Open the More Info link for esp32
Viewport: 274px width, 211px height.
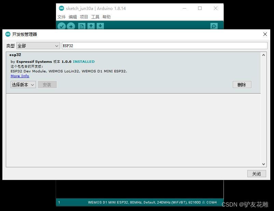pos(20,76)
